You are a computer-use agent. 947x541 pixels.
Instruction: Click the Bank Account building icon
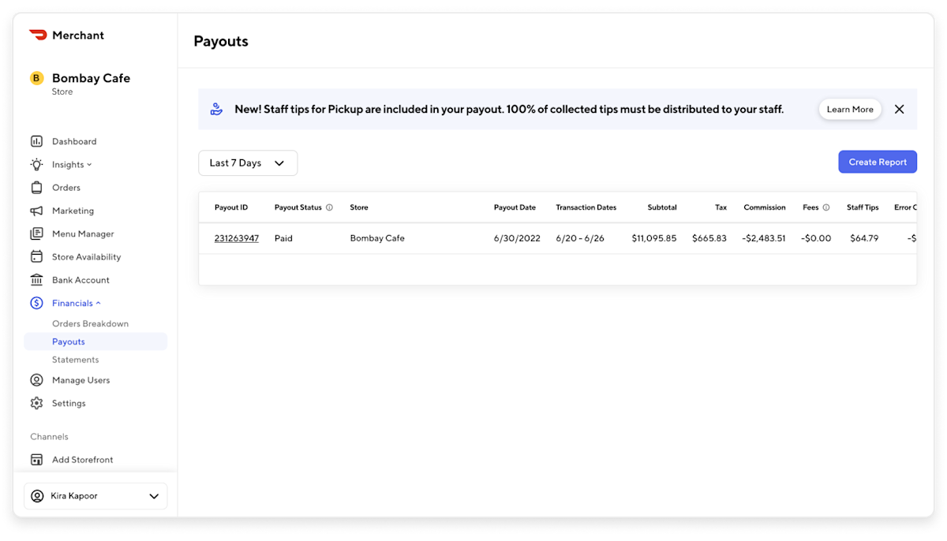(x=36, y=280)
